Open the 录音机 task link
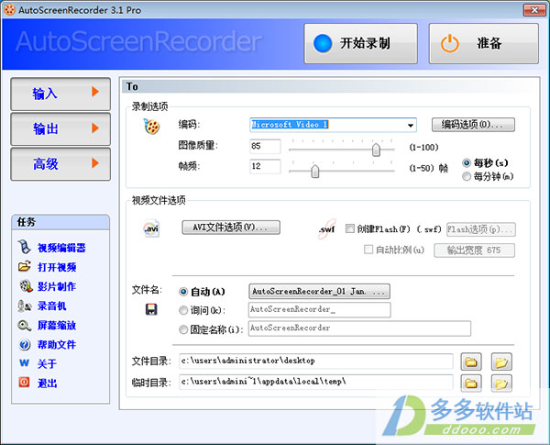This screenshot has width=550, height=445. [x=52, y=306]
